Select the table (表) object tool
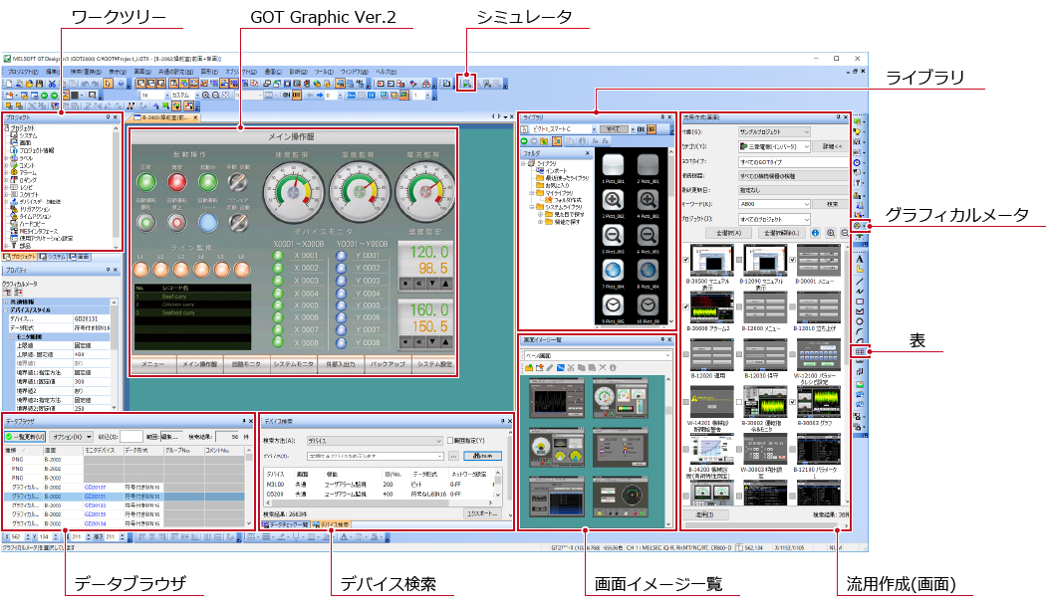1046x607 pixels. (860, 351)
